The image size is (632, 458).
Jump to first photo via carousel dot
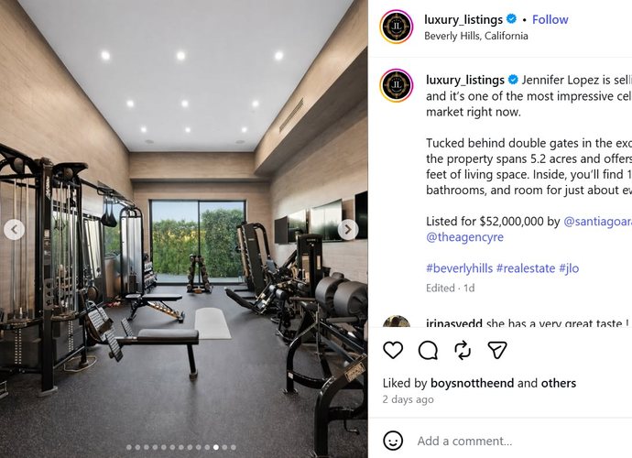[129, 447]
